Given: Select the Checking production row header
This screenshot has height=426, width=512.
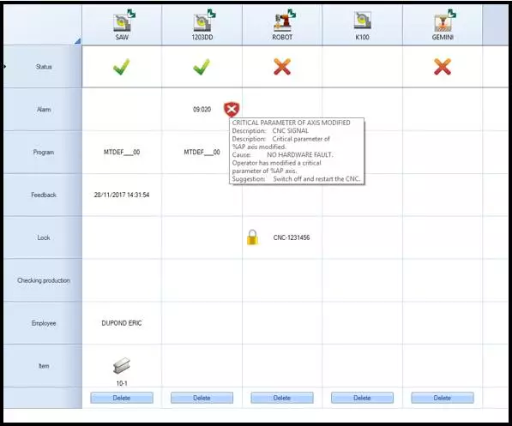Looking at the screenshot, I should [43, 280].
